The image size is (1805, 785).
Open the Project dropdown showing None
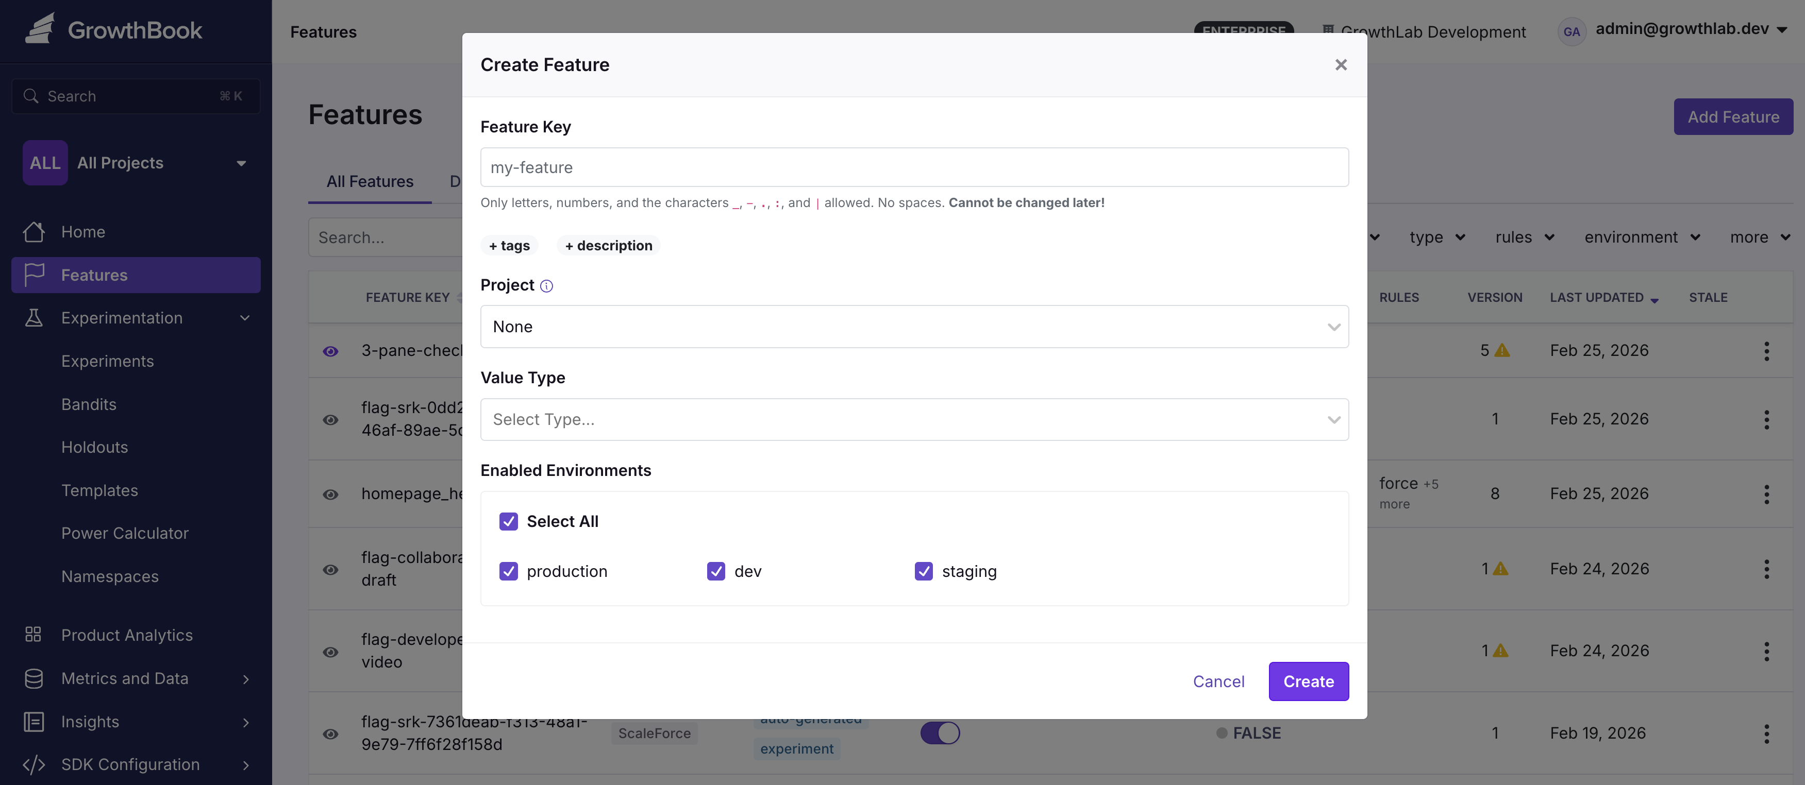(914, 327)
